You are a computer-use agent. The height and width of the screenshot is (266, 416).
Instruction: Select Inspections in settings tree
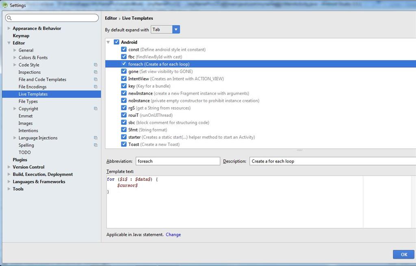tap(29, 72)
